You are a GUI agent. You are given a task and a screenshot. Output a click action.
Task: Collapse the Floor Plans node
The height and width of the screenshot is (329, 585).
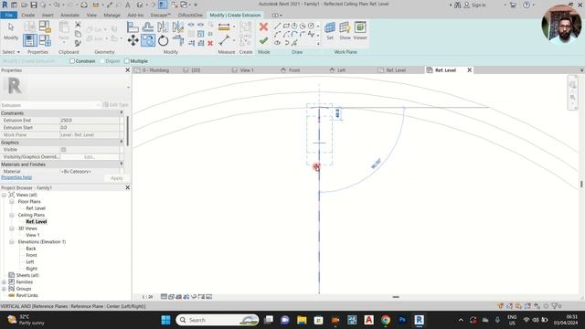(x=12, y=201)
